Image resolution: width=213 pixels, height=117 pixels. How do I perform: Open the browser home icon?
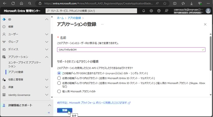click(x=22, y=3)
